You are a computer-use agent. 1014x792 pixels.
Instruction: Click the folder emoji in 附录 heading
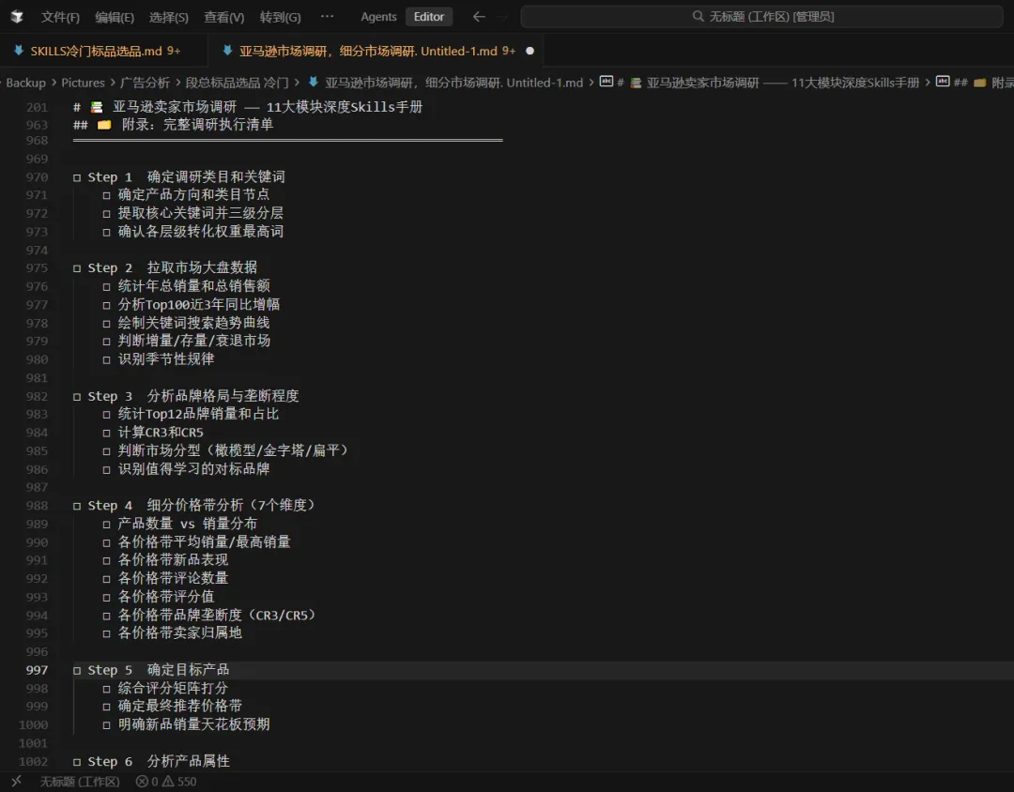(104, 124)
